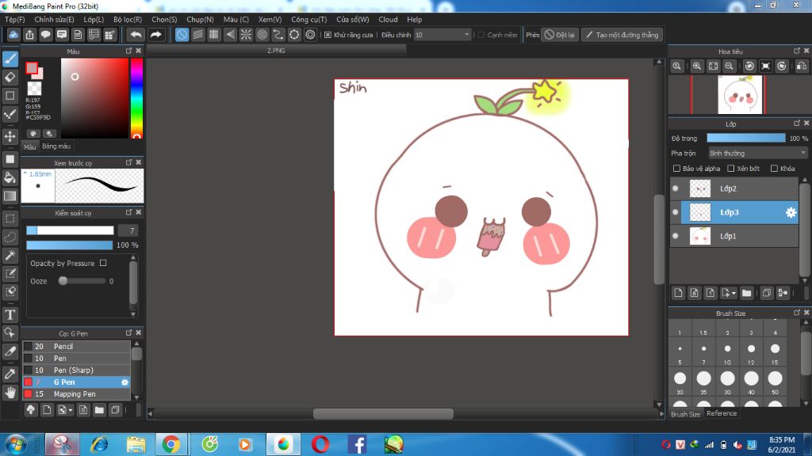812x456 pixels.
Task: Open the add-layer dropdown arrow
Action: [733, 294]
